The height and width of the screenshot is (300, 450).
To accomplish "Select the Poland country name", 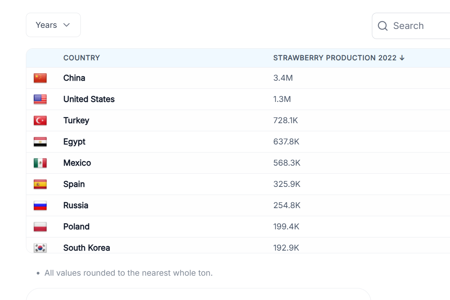I will 76,226.
